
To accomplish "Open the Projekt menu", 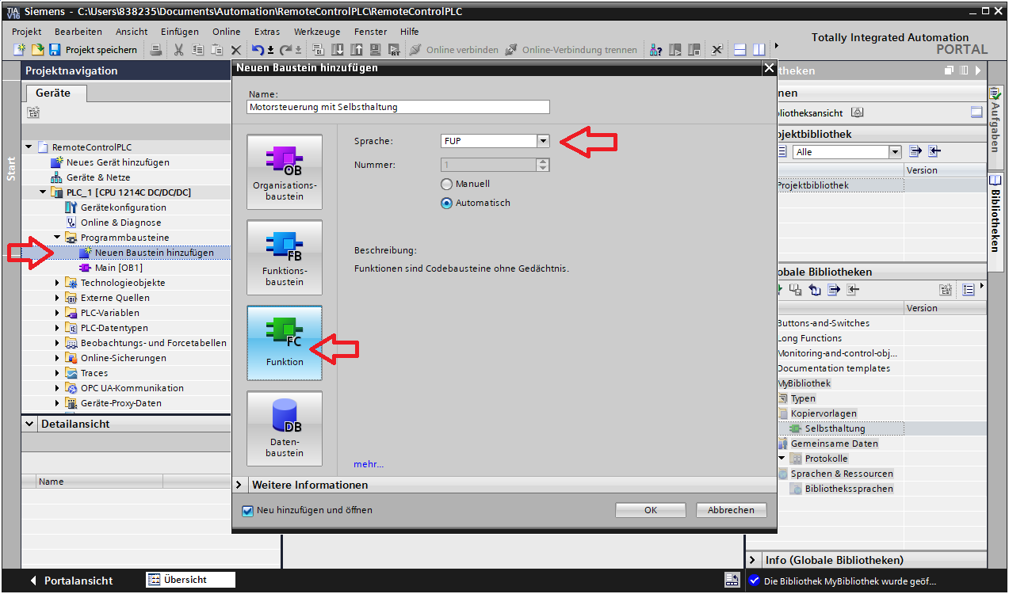I will pos(27,32).
